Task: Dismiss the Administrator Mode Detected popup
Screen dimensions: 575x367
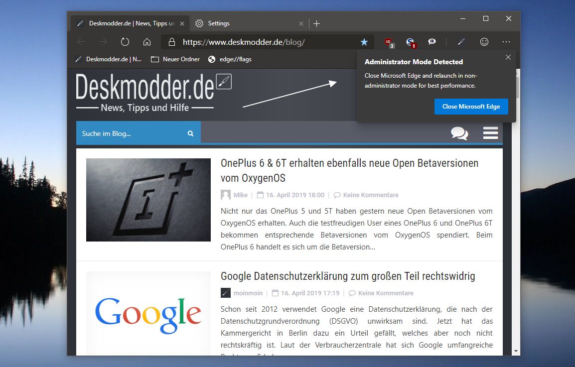Action: tap(508, 57)
